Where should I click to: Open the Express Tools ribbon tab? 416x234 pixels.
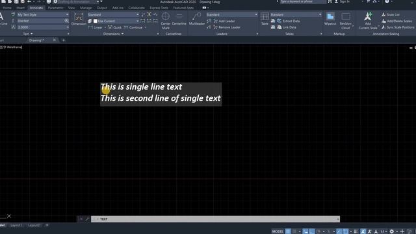click(159, 8)
